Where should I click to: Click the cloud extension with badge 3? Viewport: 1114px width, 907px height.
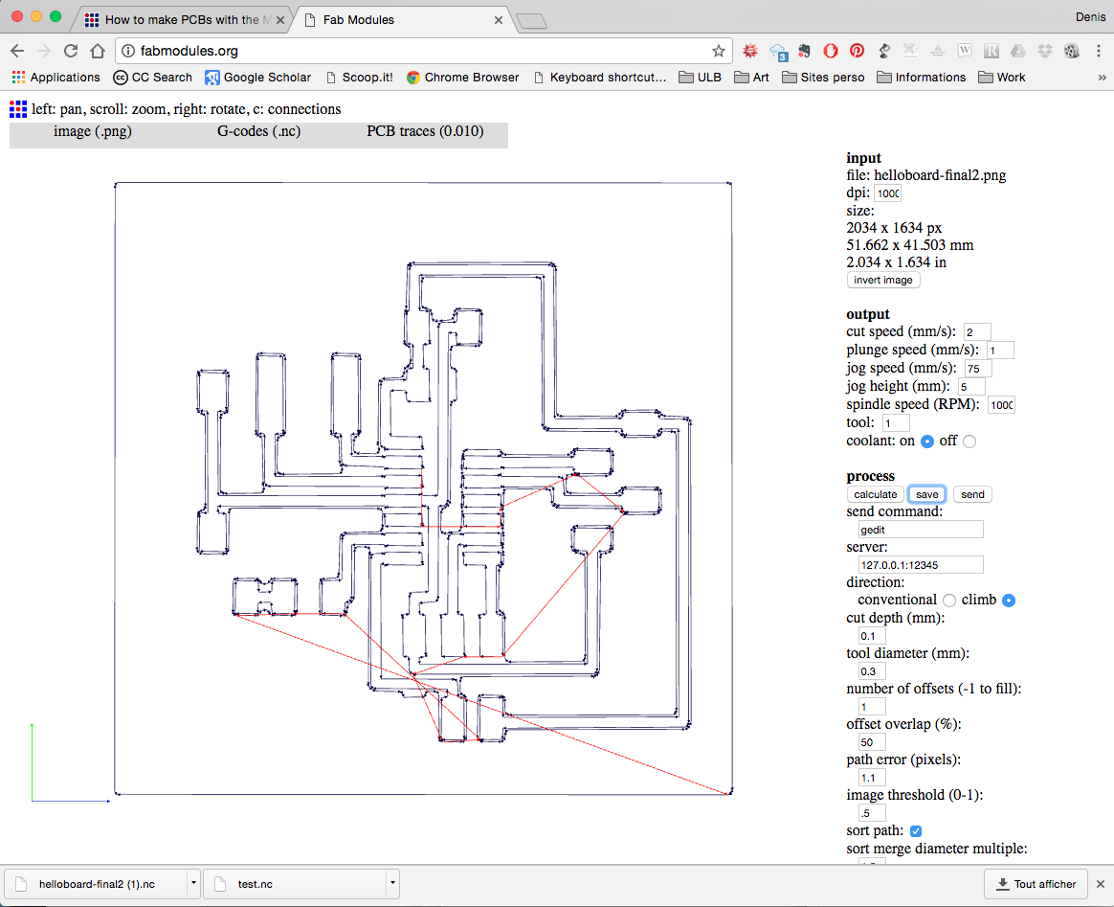778,52
